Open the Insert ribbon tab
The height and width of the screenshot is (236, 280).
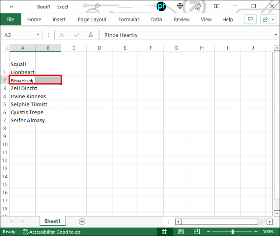pos(59,19)
